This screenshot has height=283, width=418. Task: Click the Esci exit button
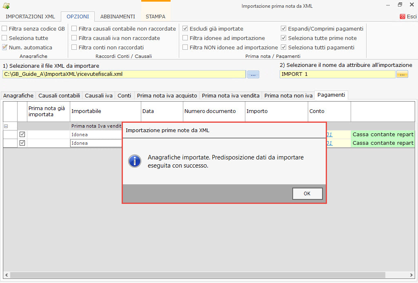click(408, 17)
